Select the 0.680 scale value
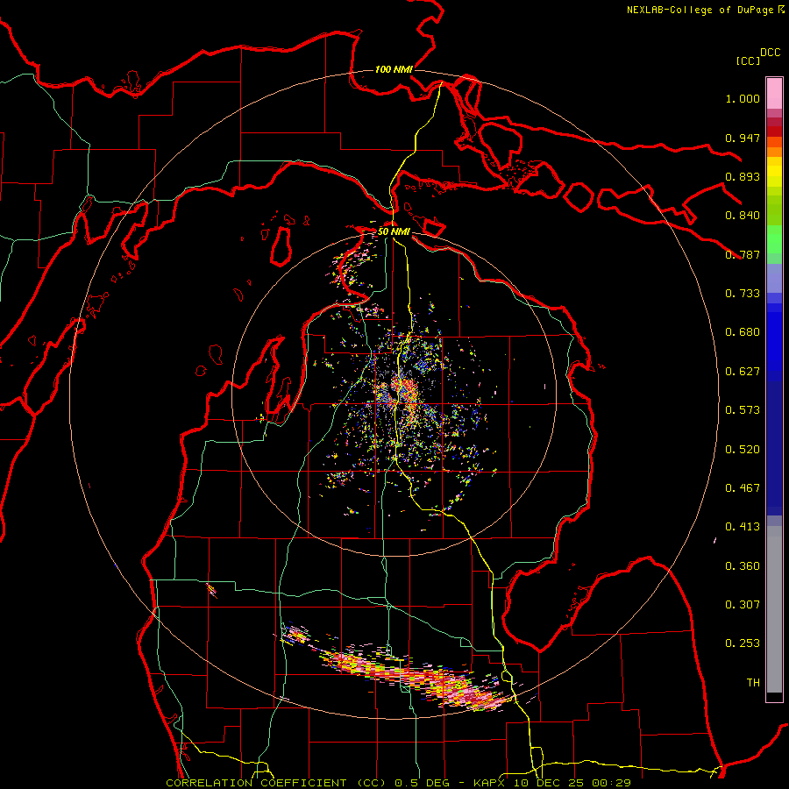This screenshot has width=789, height=789. [743, 332]
